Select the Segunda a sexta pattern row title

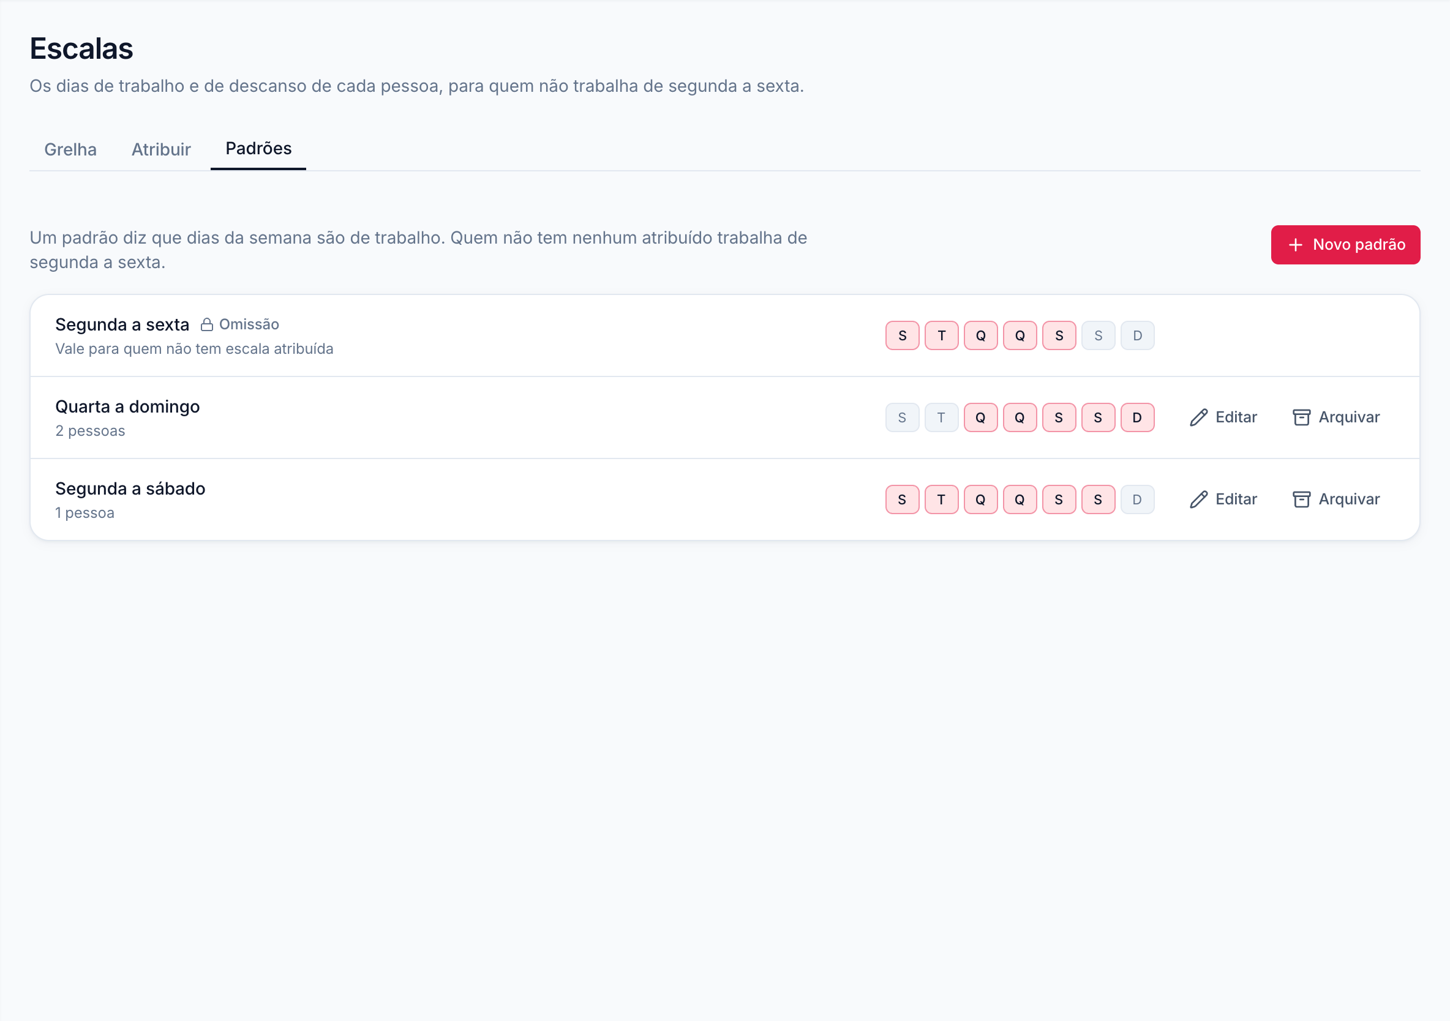122,324
